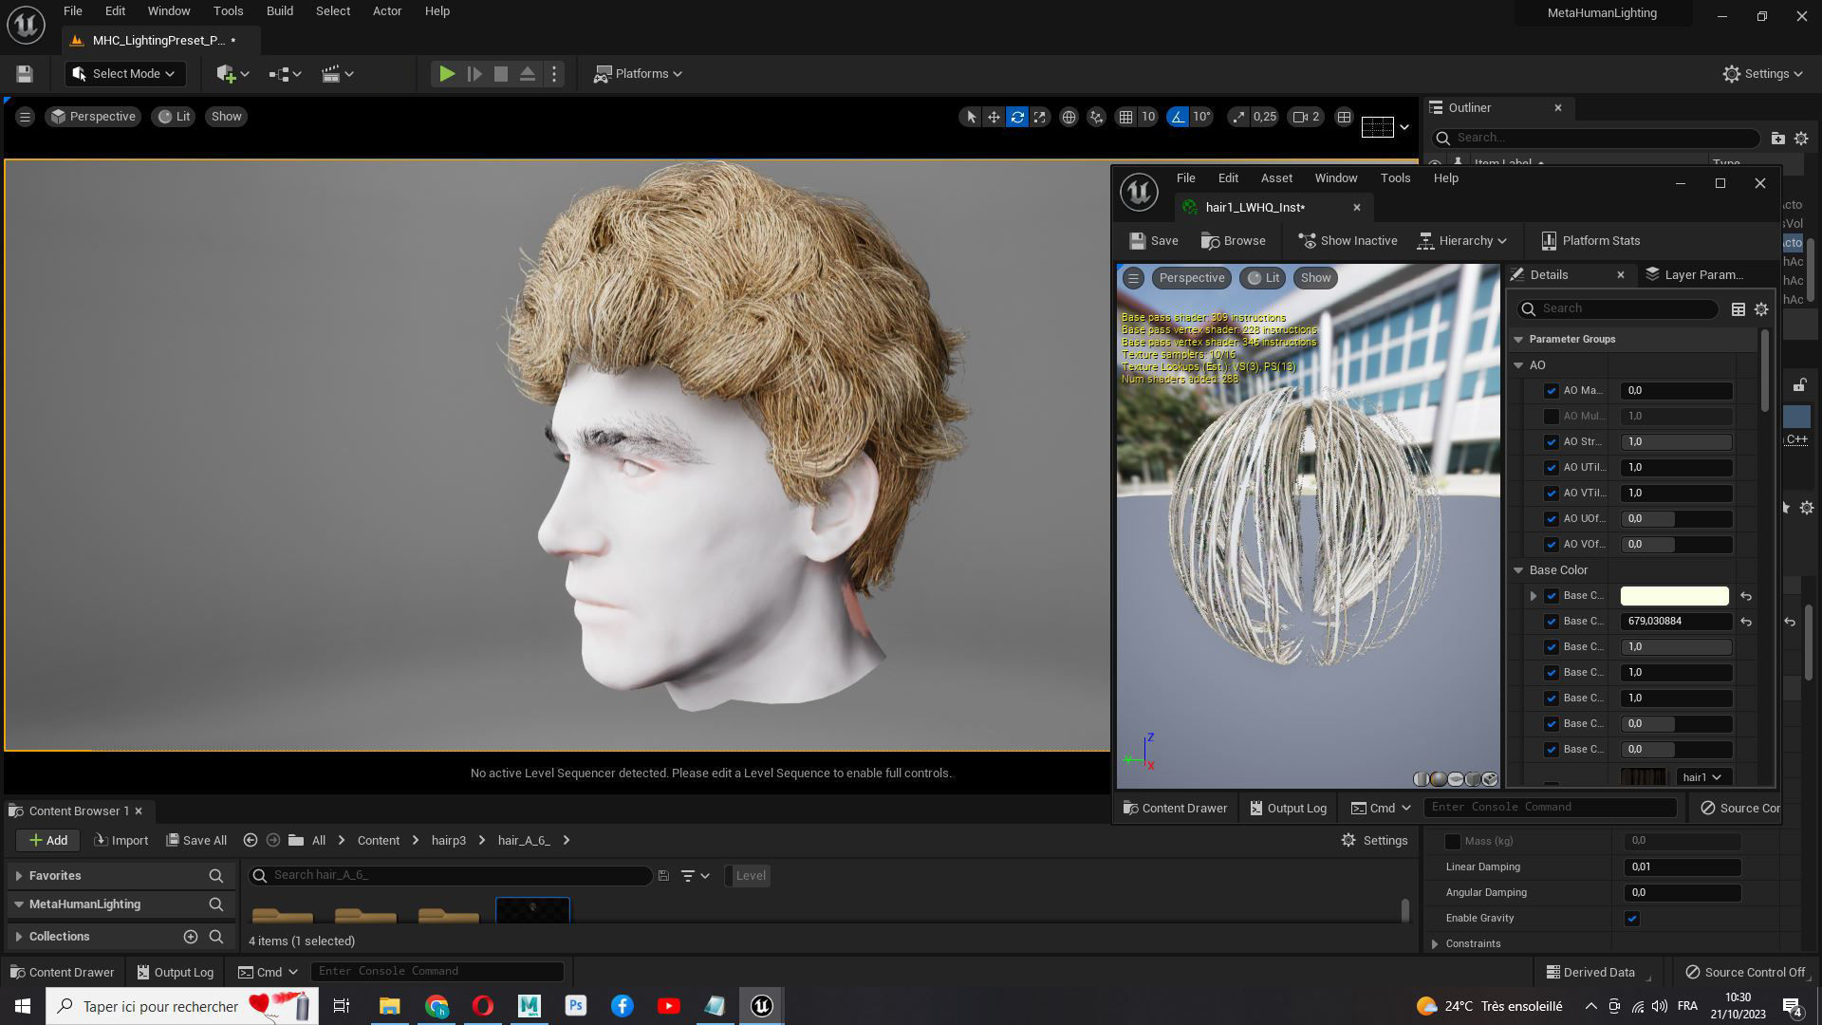Toggle Enable Gravity checkbox
The height and width of the screenshot is (1025, 1822).
tap(1632, 919)
